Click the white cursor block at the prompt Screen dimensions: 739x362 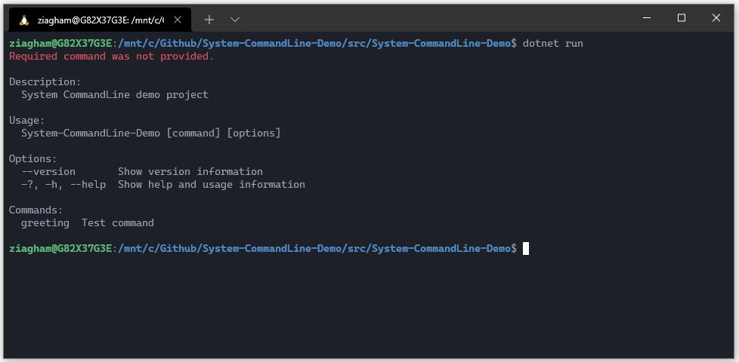[x=526, y=248]
